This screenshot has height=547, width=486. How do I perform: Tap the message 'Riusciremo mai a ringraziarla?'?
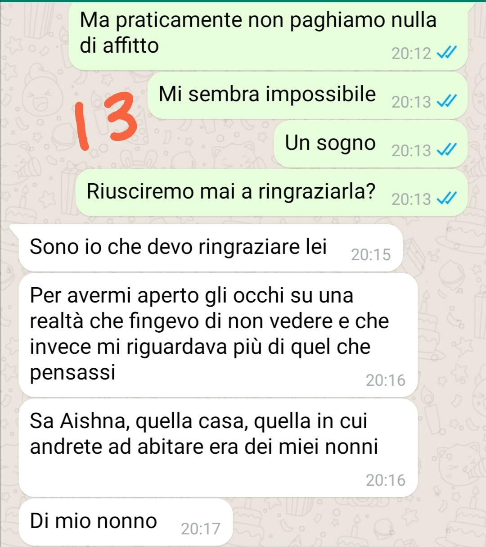(x=271, y=193)
